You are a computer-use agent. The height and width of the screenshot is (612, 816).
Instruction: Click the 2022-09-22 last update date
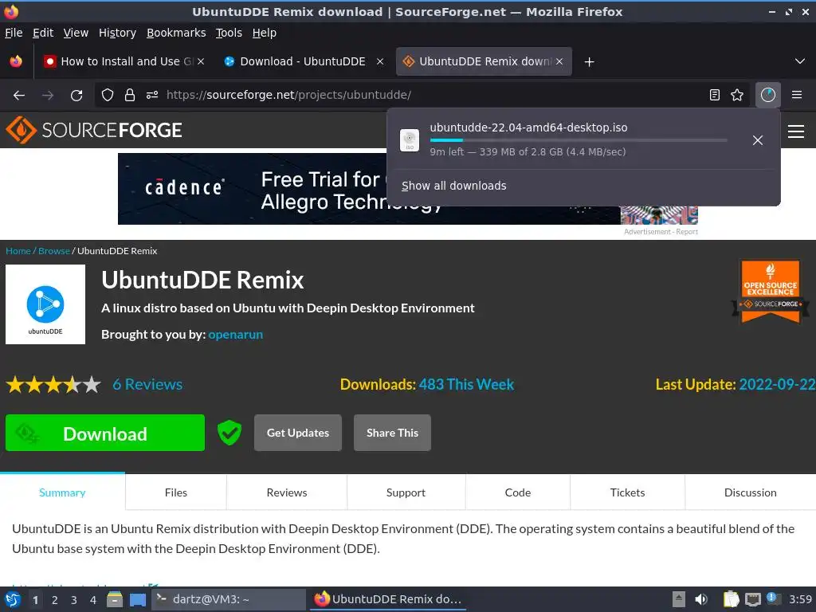777,384
